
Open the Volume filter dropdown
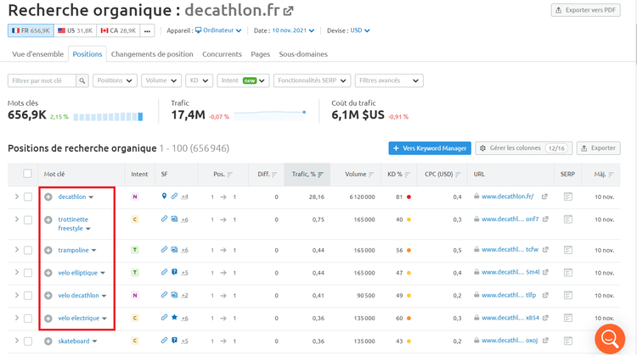[x=161, y=80]
